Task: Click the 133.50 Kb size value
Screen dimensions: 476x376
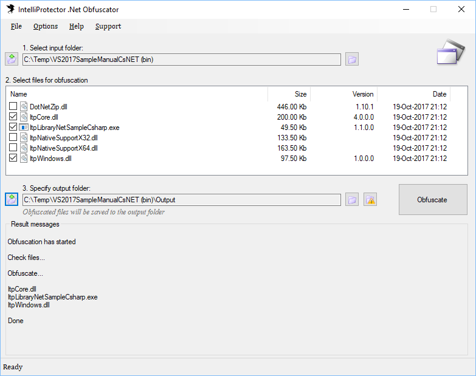Action: 292,138
